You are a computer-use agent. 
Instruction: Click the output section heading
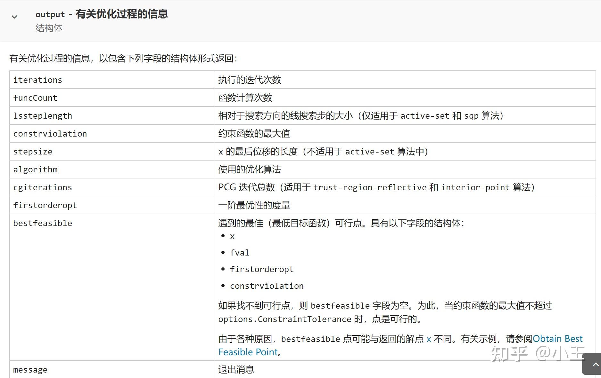(x=102, y=14)
